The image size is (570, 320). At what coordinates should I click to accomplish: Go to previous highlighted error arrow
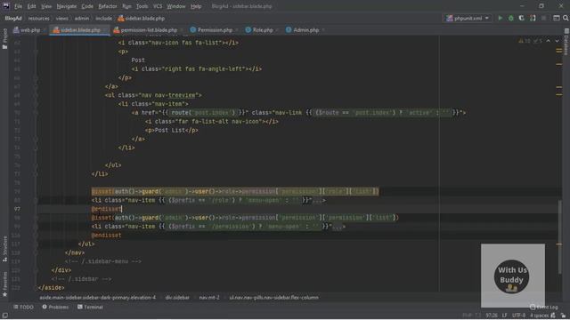coord(549,41)
